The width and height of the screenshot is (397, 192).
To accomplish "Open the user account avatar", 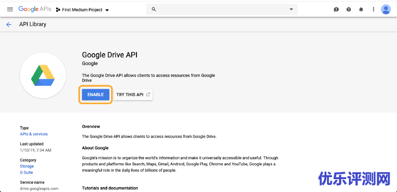I will click(386, 9).
